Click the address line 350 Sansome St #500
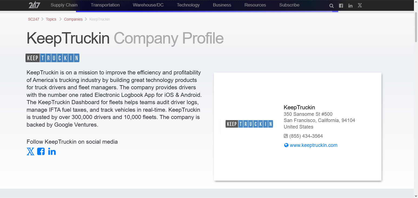 pos(308,114)
